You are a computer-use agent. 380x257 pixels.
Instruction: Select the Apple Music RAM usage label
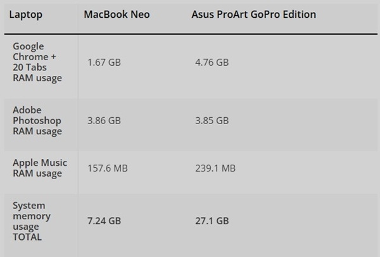tap(40, 168)
